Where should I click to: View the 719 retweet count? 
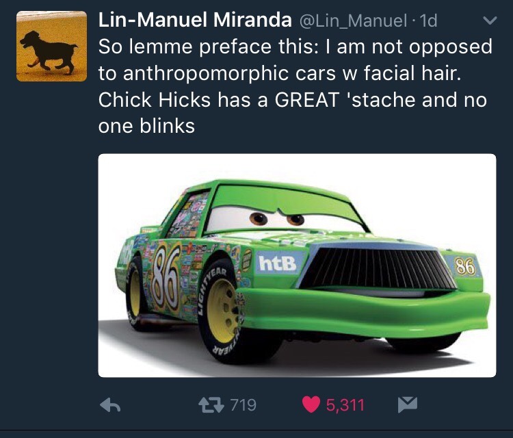[244, 405]
